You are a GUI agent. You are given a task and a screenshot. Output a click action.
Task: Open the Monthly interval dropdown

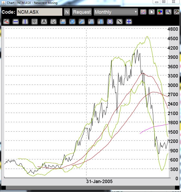click(x=116, y=12)
